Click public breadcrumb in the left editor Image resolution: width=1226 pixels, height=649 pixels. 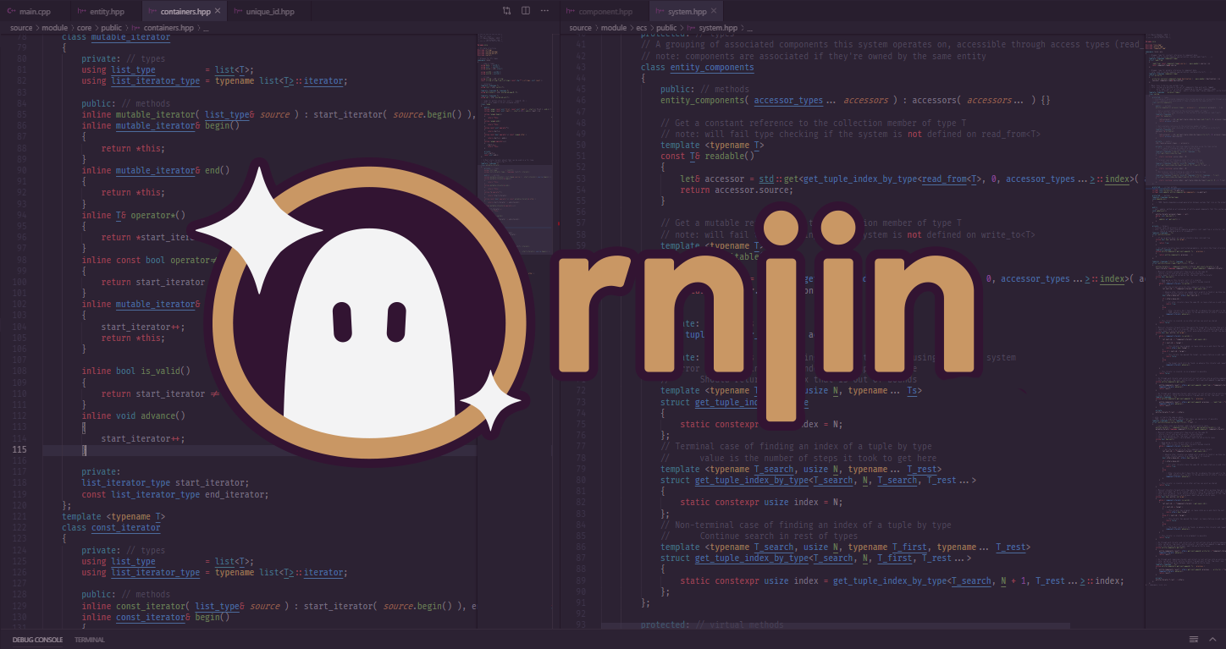coord(113,28)
